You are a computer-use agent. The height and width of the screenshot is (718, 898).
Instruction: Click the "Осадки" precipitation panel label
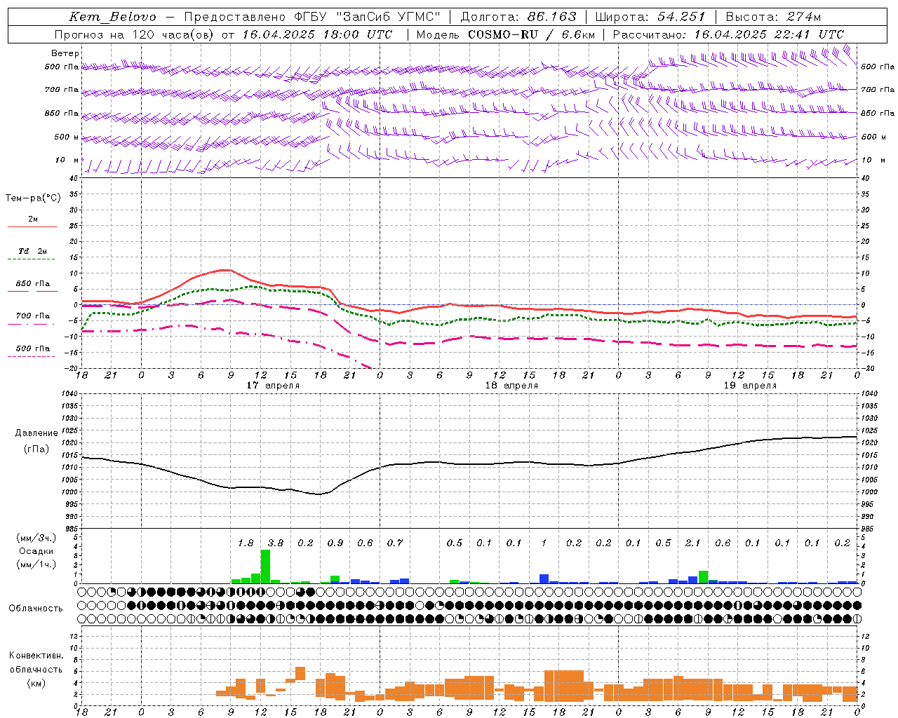tap(36, 551)
